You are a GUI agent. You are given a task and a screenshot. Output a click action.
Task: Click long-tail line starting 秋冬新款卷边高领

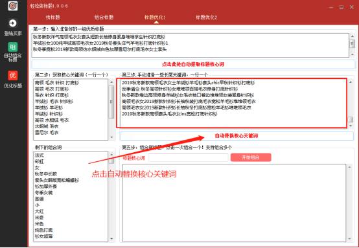click(x=188, y=95)
